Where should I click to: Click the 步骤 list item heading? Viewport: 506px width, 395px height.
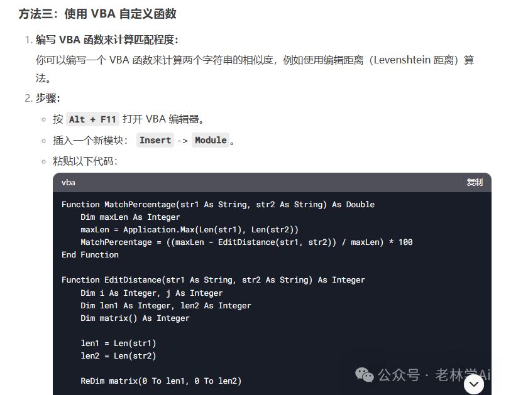coord(48,98)
